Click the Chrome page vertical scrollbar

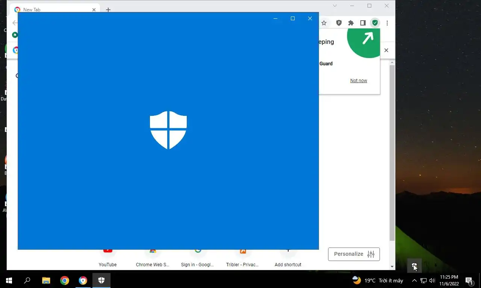click(392, 153)
